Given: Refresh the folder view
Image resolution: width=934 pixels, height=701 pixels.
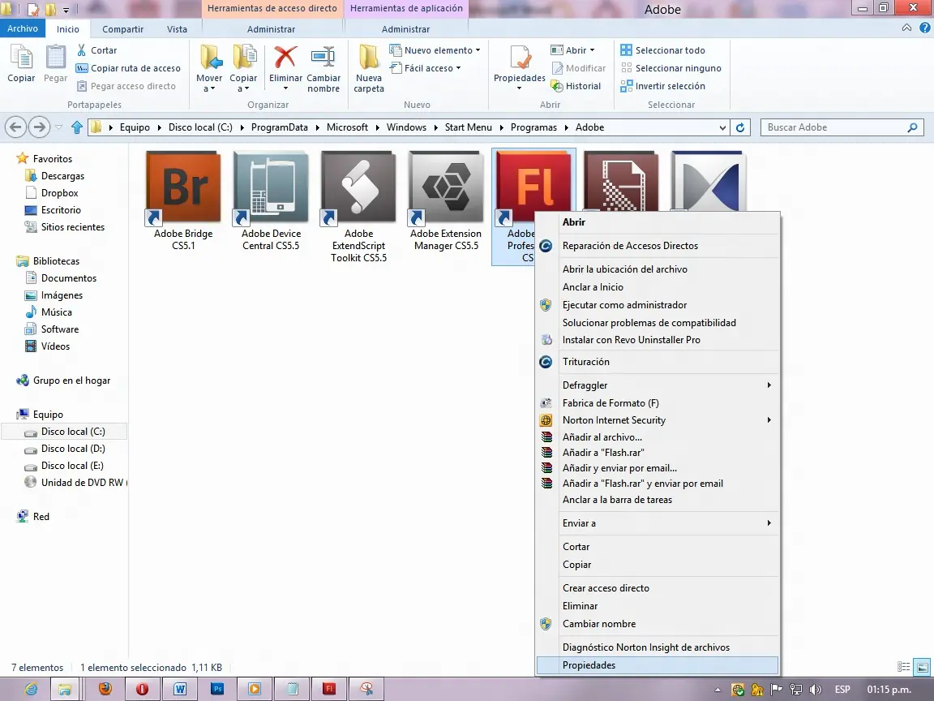Looking at the screenshot, I should 739,127.
